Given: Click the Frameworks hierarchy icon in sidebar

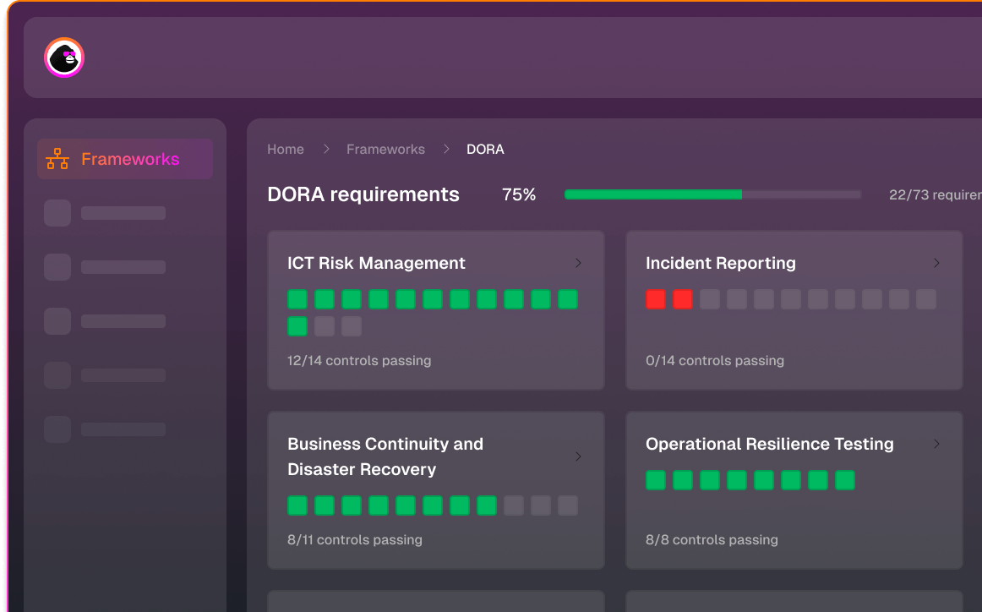Looking at the screenshot, I should click(57, 159).
